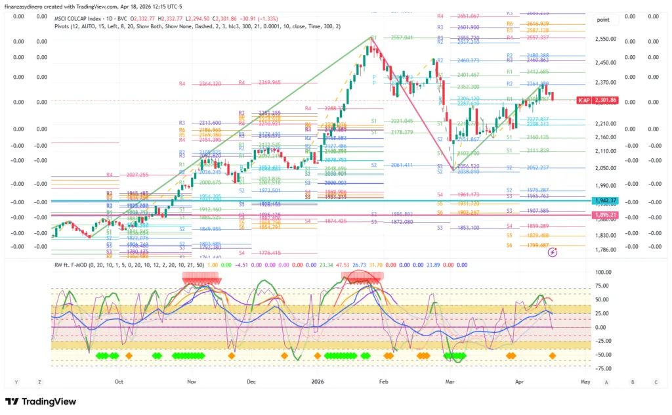Click the C axis button
This screenshot has height=415, width=672.
[x=655, y=382]
